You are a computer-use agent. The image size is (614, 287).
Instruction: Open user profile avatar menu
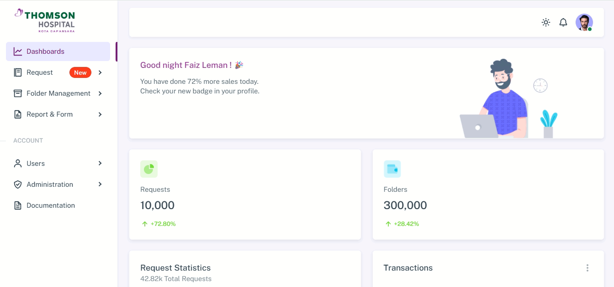click(584, 22)
